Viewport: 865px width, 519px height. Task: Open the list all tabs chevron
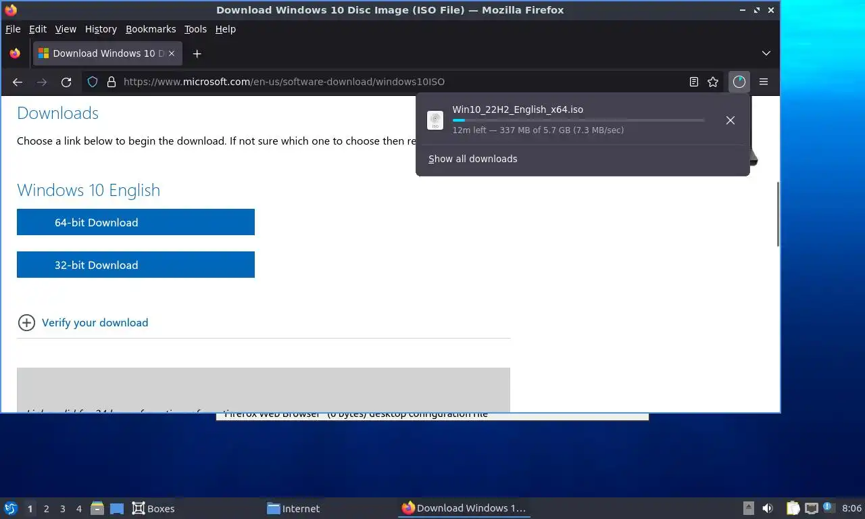766,53
